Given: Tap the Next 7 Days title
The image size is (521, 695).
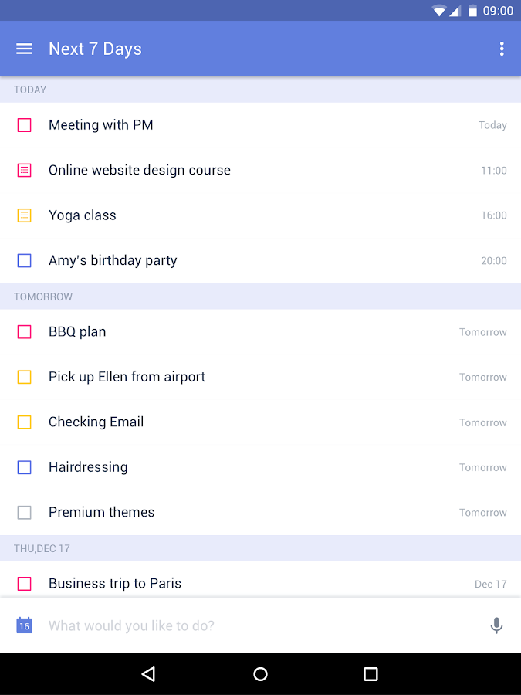Looking at the screenshot, I should tap(95, 49).
